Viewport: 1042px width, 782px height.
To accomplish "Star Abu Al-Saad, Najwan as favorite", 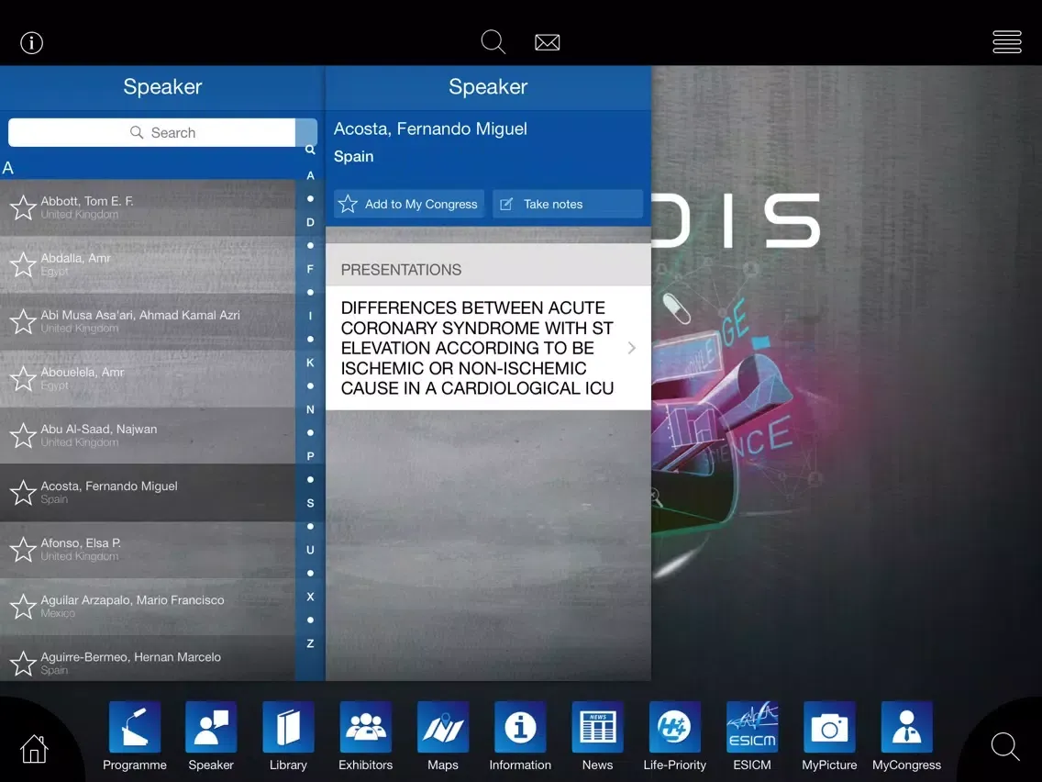I will (23, 436).
